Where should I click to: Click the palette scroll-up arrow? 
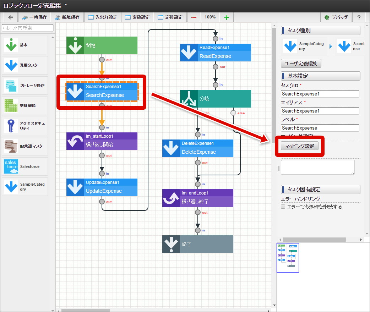(x=53, y=38)
